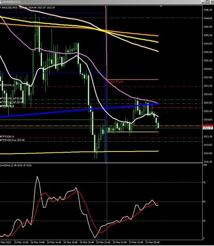Screen dimensions: 214x246
Task: Select the #79781266 buy 250.00 order line
Action: pyautogui.click(x=12, y=140)
